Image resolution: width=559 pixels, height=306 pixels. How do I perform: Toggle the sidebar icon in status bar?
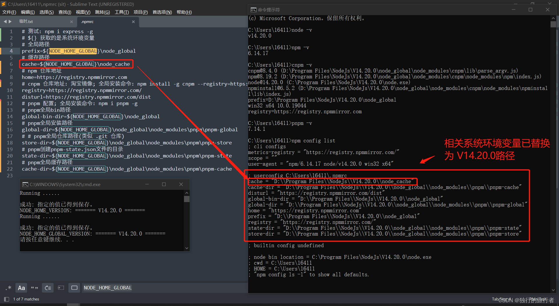[x=6, y=299]
